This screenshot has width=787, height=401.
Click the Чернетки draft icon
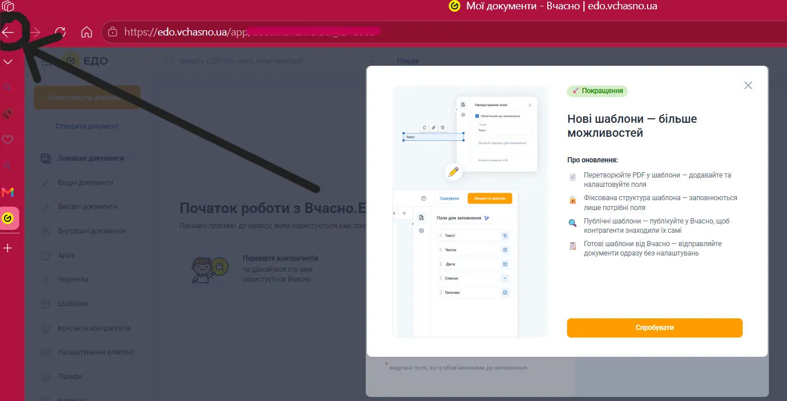click(46, 279)
